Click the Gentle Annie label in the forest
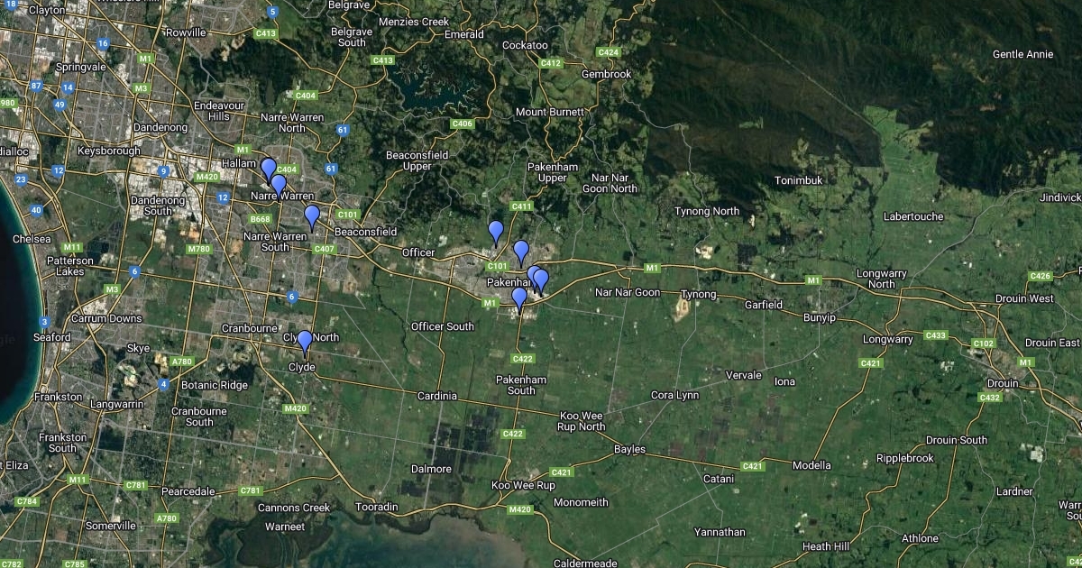Image resolution: width=1082 pixels, height=568 pixels. (x=1022, y=54)
